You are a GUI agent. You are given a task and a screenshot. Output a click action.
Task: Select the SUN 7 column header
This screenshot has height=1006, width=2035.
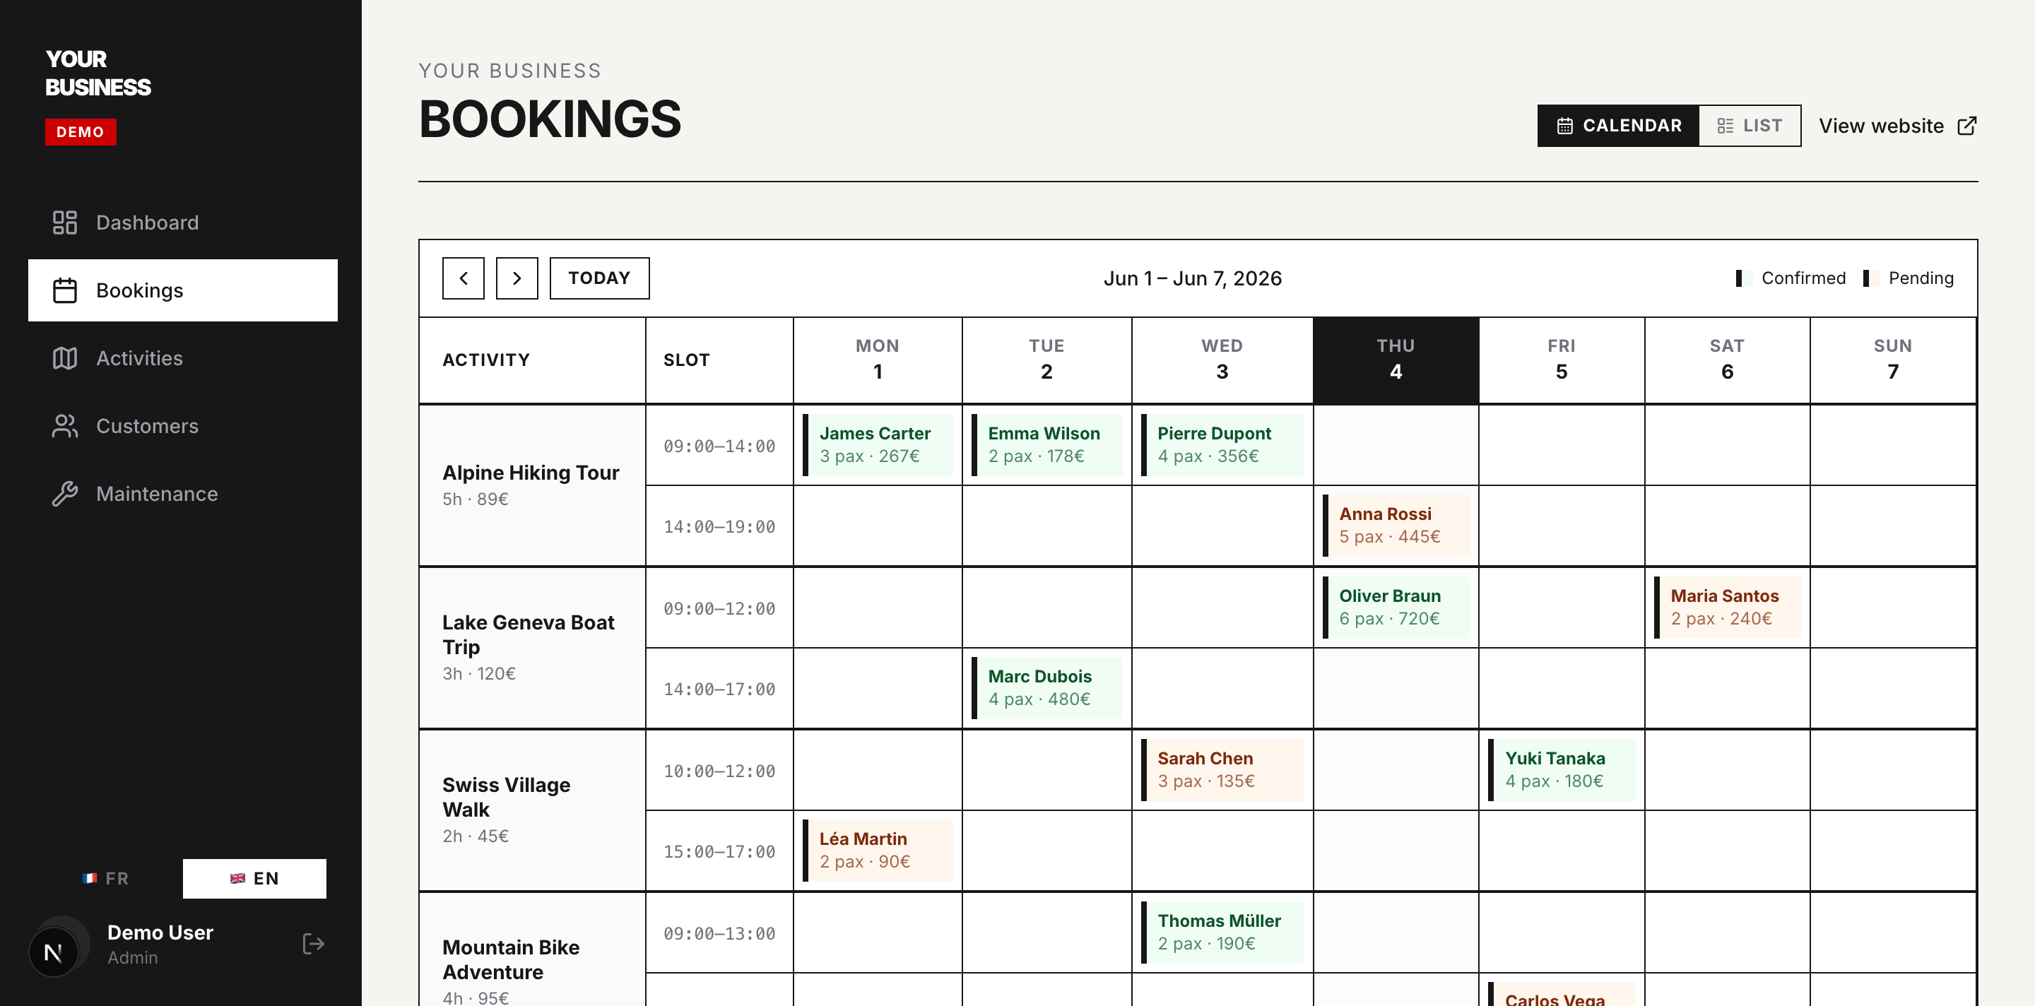1893,360
